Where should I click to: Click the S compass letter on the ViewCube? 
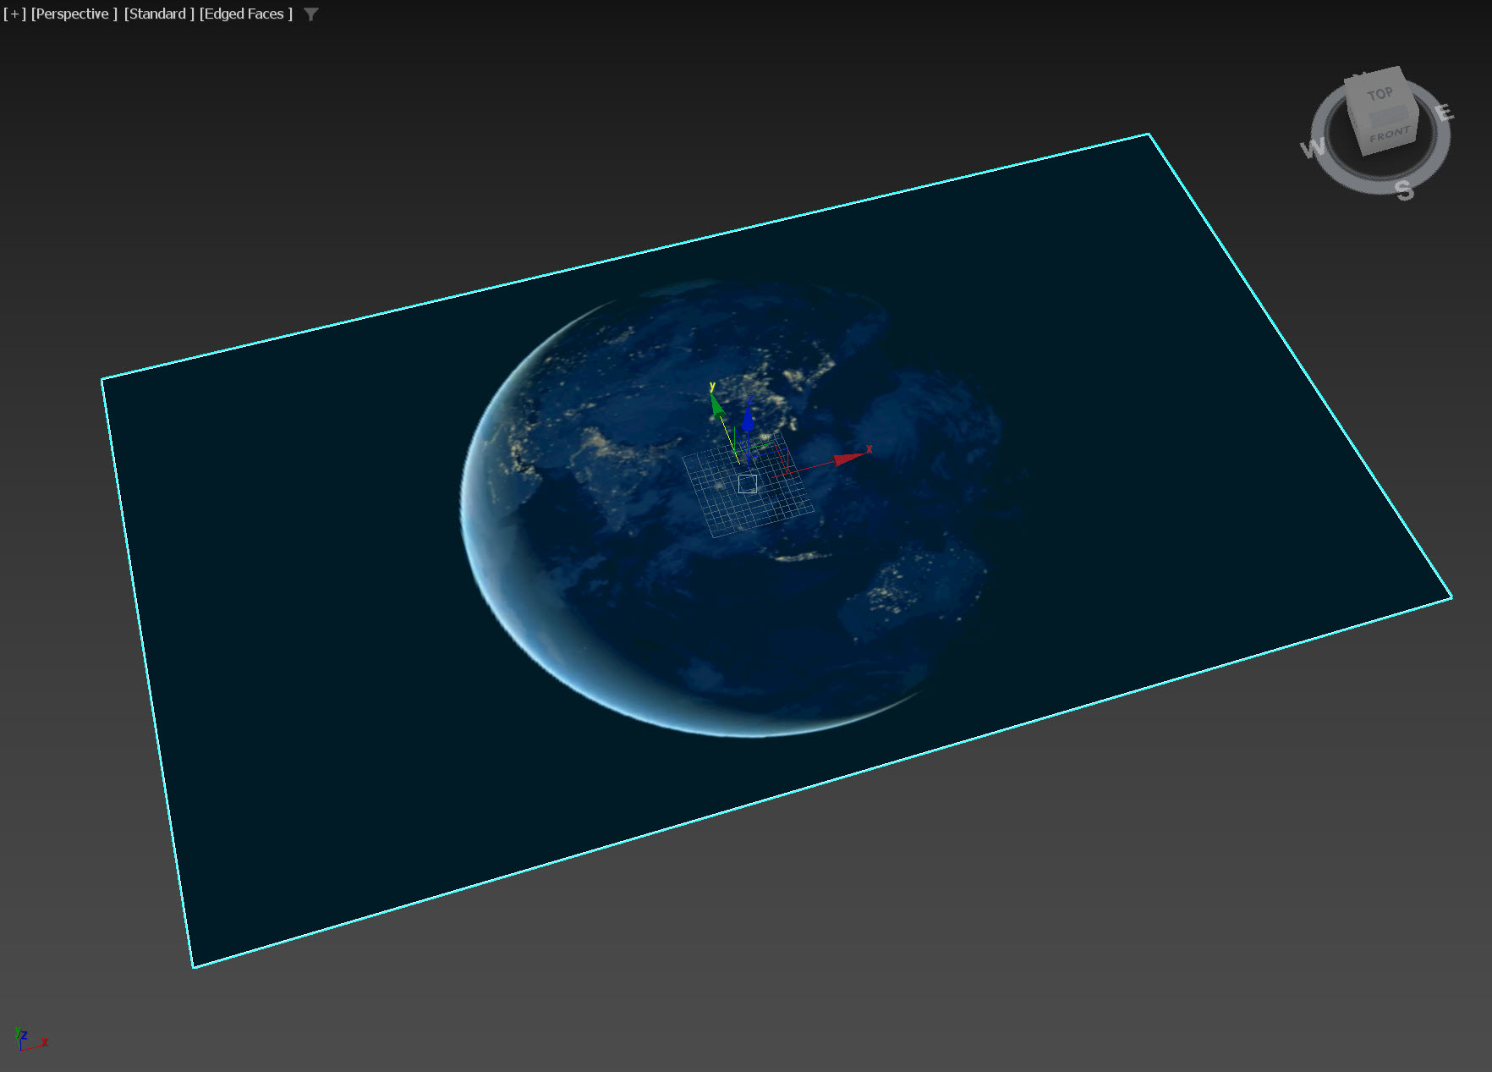point(1402,191)
